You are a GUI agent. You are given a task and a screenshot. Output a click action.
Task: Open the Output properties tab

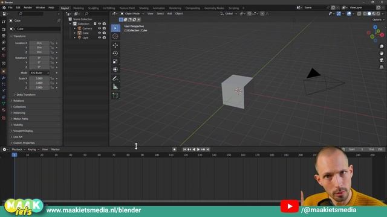pos(4,36)
